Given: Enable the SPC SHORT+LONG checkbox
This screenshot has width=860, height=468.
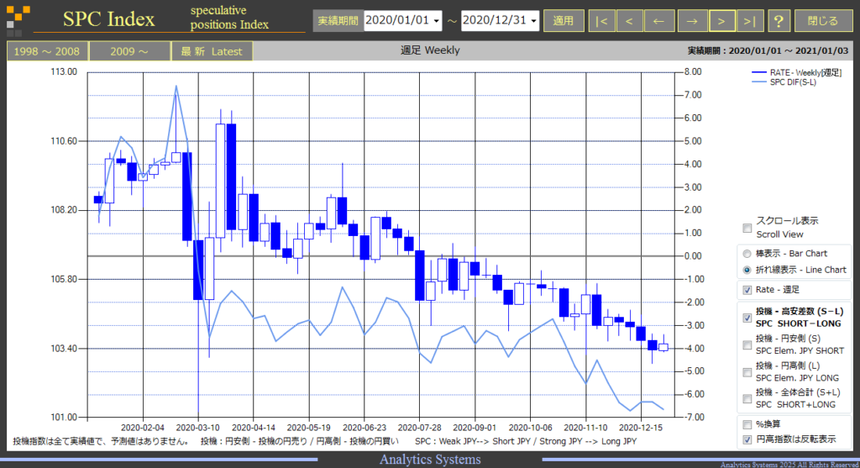Looking at the screenshot, I should 747,399.
